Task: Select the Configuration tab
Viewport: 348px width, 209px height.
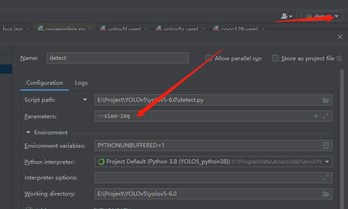Action: [44, 83]
